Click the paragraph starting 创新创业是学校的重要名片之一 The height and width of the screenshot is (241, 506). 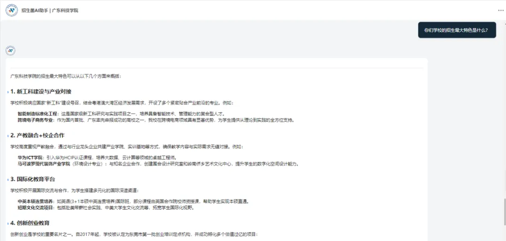[134, 234]
